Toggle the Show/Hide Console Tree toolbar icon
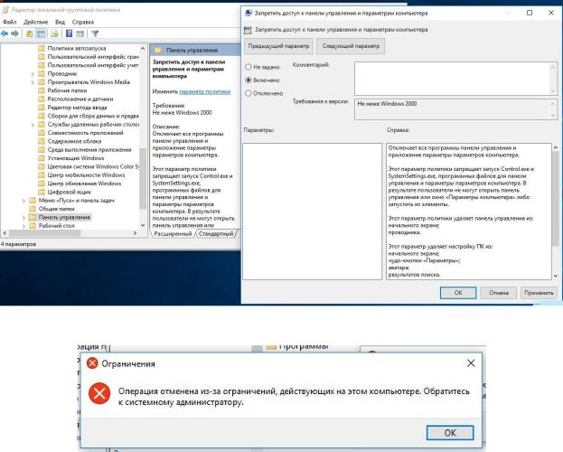 click(x=42, y=33)
